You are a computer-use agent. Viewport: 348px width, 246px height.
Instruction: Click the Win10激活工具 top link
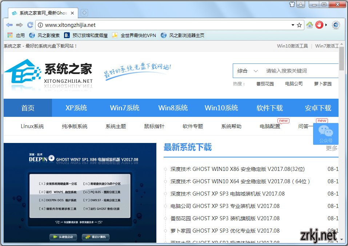click(292, 46)
